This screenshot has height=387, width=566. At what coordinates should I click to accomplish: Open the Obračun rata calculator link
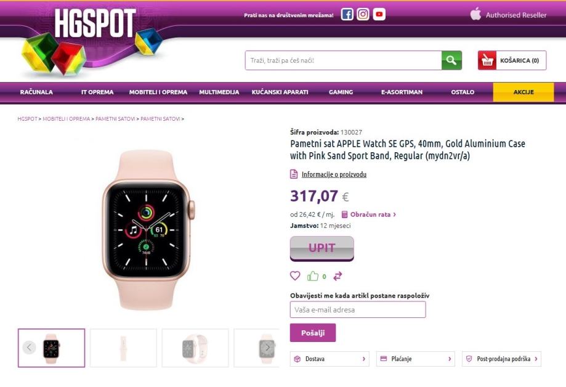point(369,214)
